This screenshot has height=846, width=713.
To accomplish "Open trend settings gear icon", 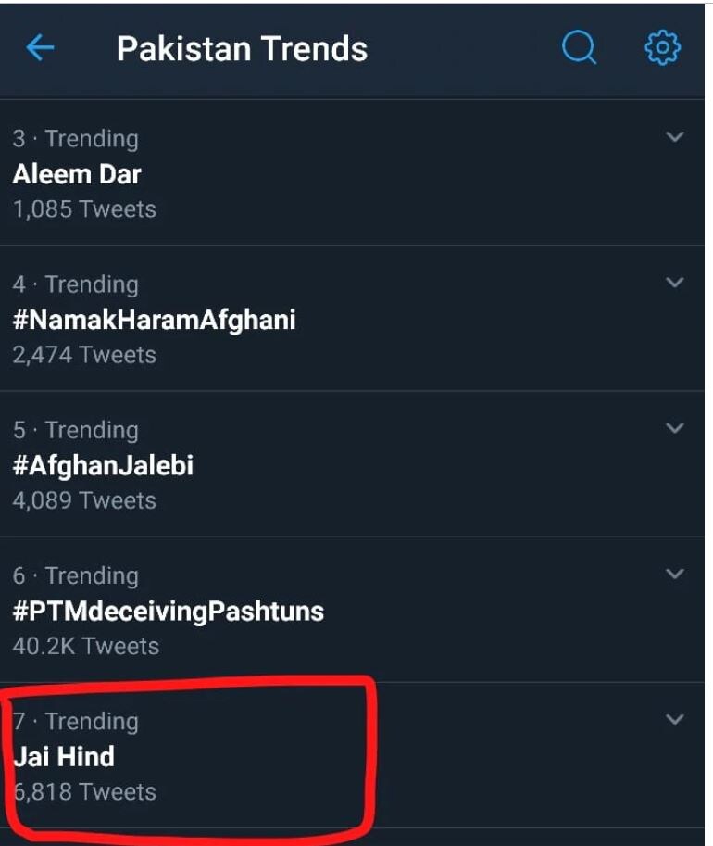I will [662, 48].
